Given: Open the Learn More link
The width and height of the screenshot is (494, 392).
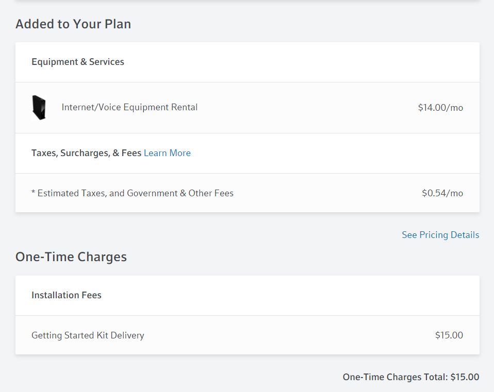Looking at the screenshot, I should point(167,153).
